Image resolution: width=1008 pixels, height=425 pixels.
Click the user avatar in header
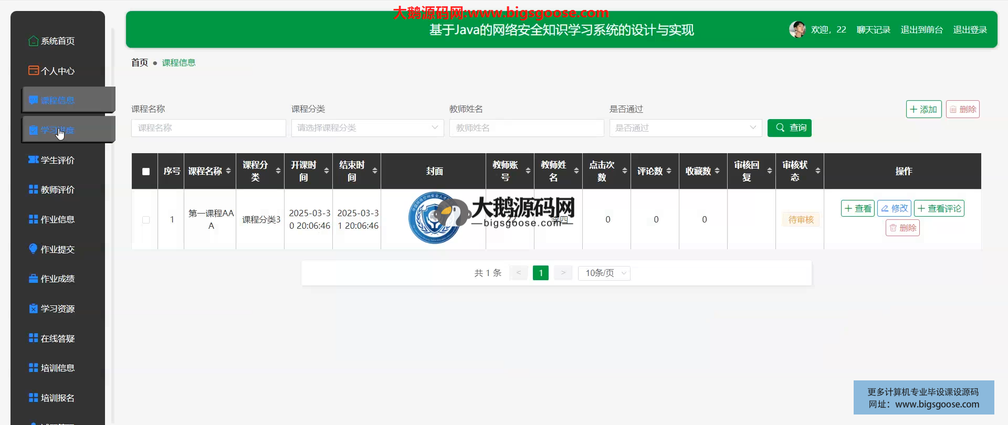[x=797, y=29]
